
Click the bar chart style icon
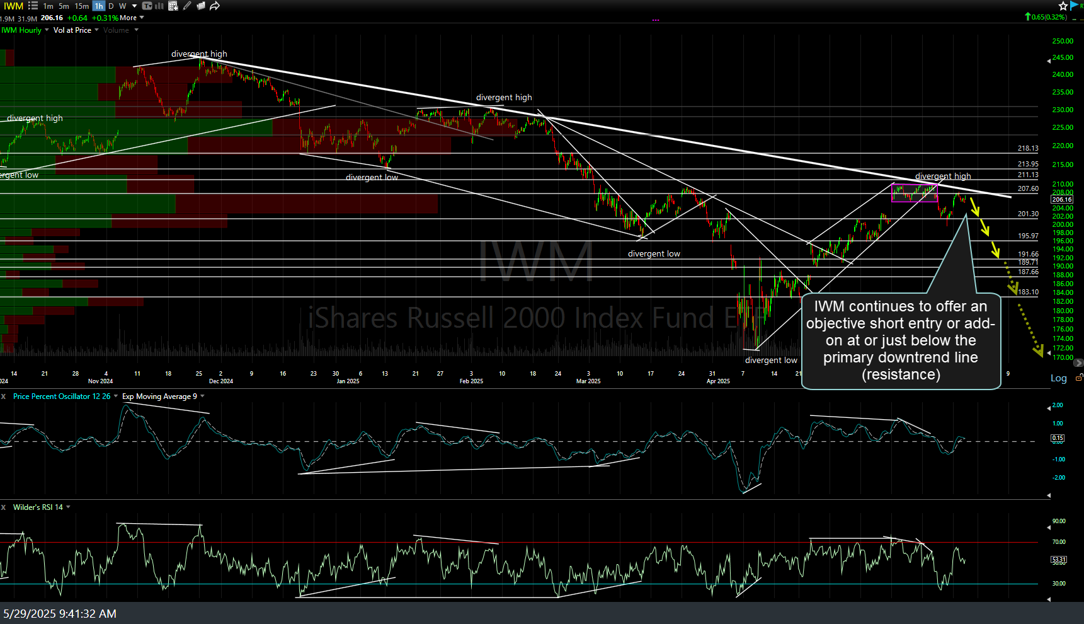tap(159, 6)
